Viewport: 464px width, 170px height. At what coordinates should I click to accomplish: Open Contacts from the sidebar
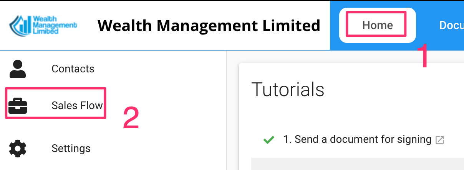[73, 69]
